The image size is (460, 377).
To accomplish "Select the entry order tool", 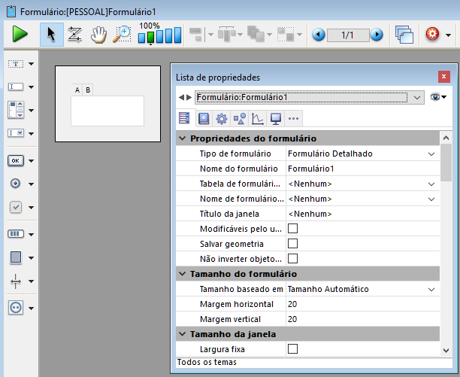I will coord(74,35).
